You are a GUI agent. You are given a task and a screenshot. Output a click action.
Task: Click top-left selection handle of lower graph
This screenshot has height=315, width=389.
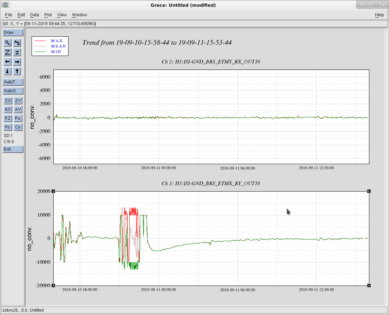[53, 191]
